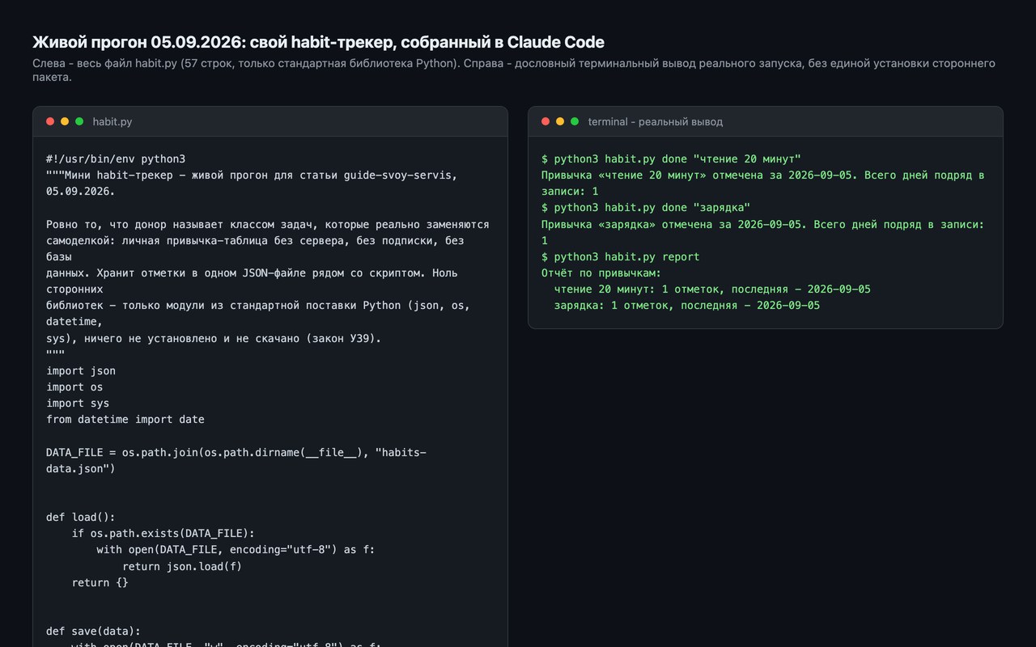Click the 'def load():' line
Viewport: 1036px width, 647px height.
(81, 517)
